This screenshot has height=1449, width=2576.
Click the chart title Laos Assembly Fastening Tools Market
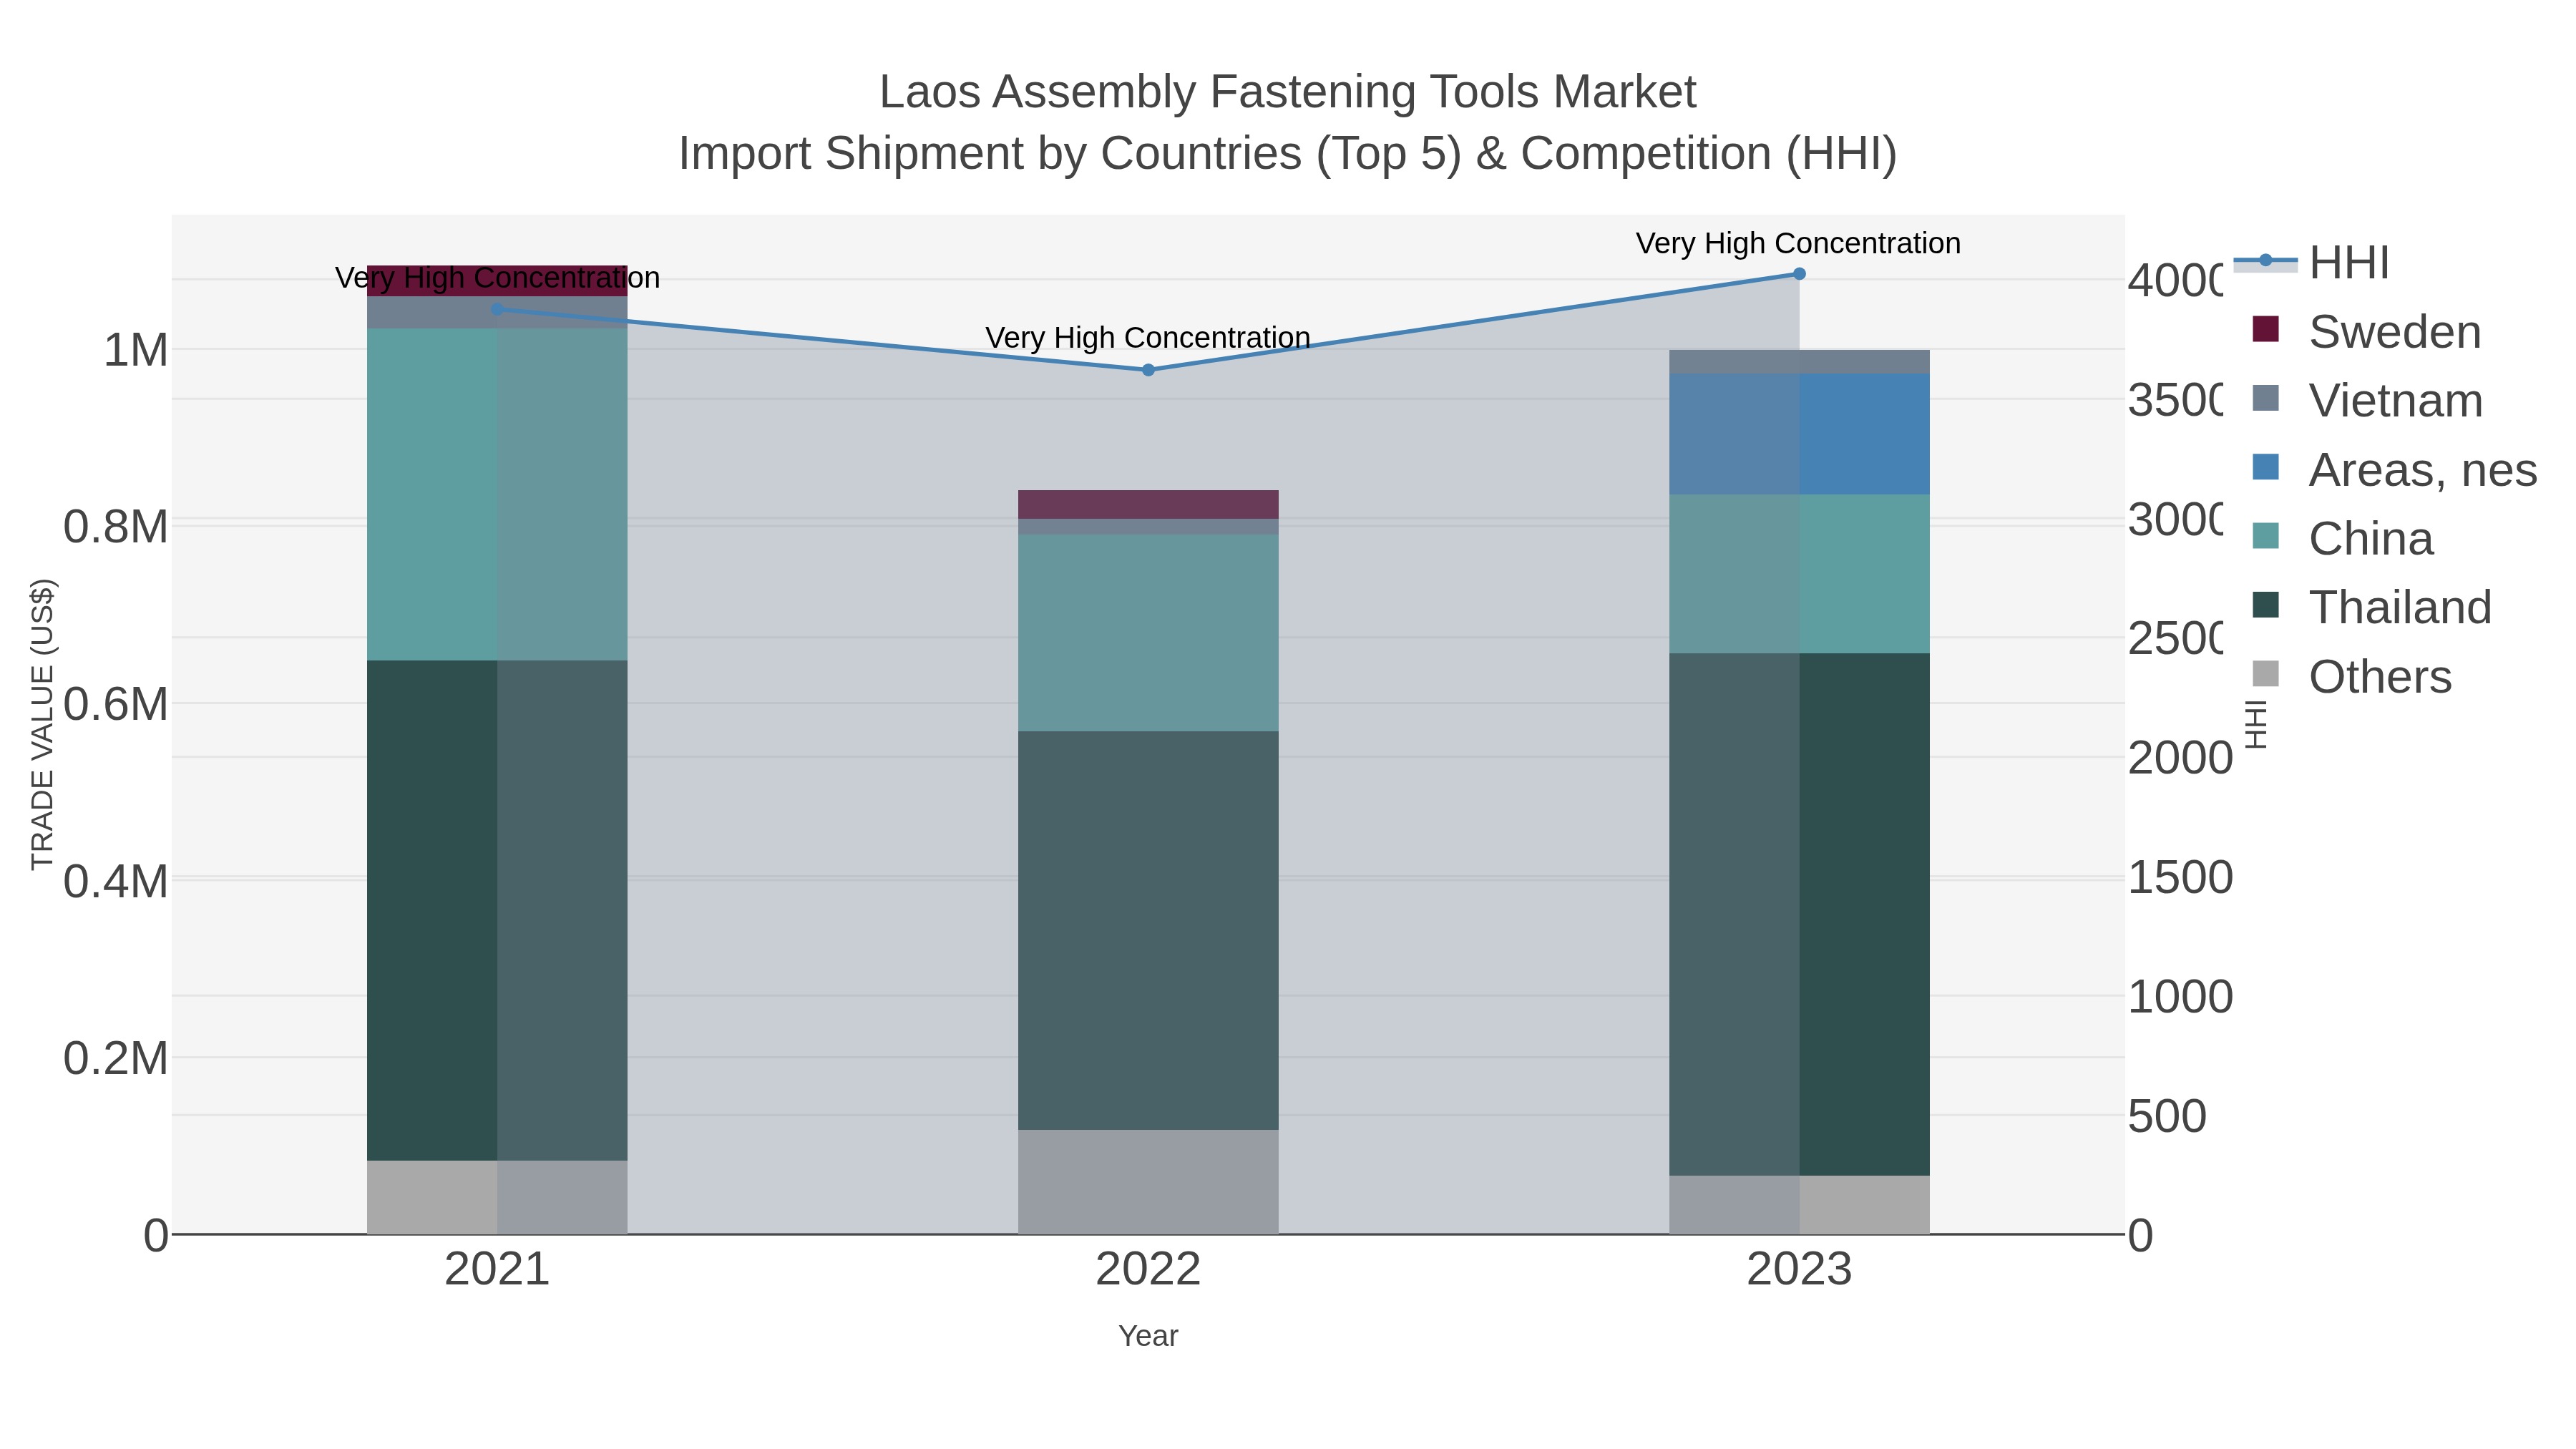tap(1288, 92)
